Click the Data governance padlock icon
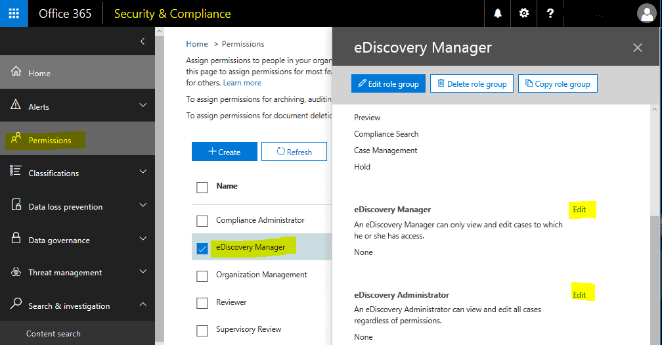Viewport: 662px width, 345px height. [x=16, y=238]
